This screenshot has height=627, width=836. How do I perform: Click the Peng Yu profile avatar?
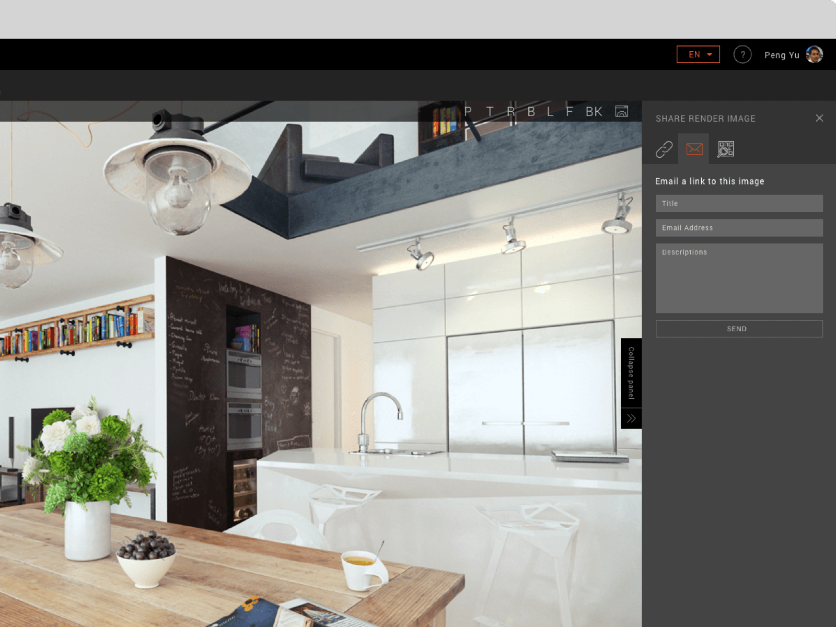point(814,54)
